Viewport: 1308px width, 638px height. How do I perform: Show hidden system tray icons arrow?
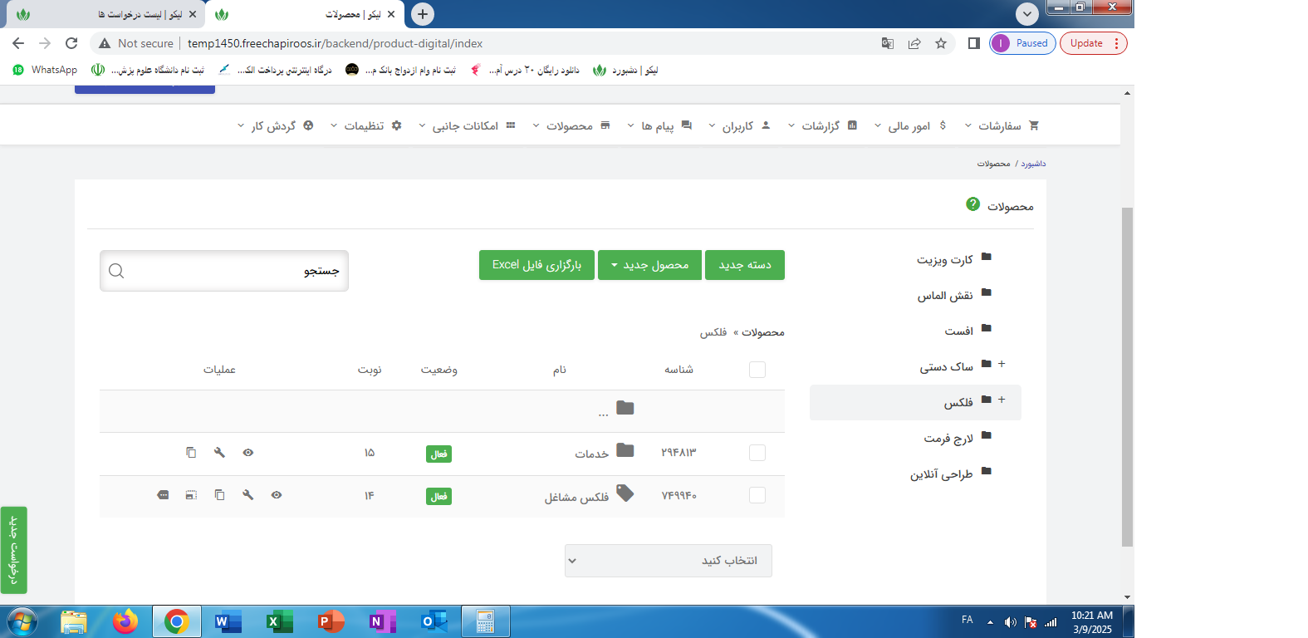(990, 622)
